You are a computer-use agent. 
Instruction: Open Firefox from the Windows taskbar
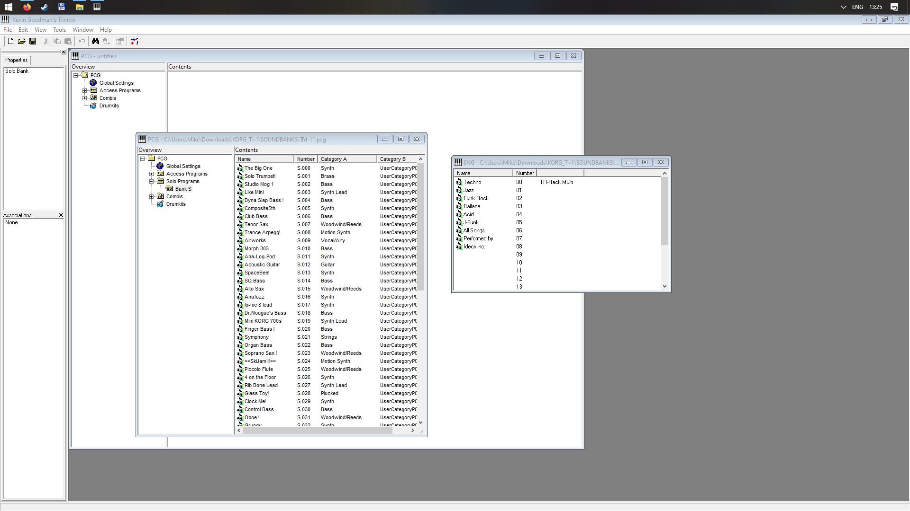(27, 7)
